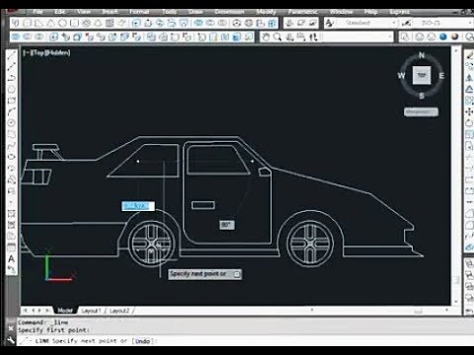Screen dimensions: 474x355
Task: Choose the [Undo] option in command line
Action: point(143,341)
